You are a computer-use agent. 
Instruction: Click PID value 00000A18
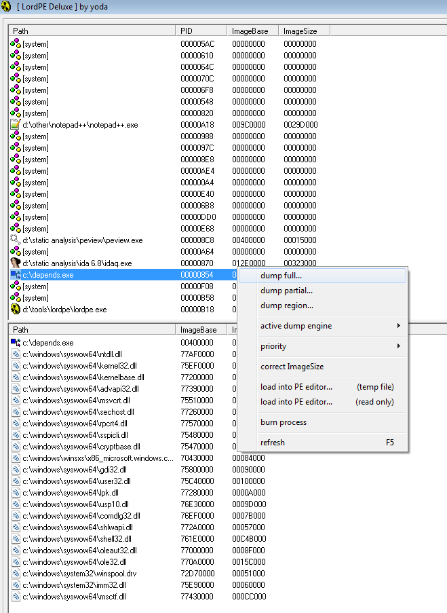[x=197, y=125]
